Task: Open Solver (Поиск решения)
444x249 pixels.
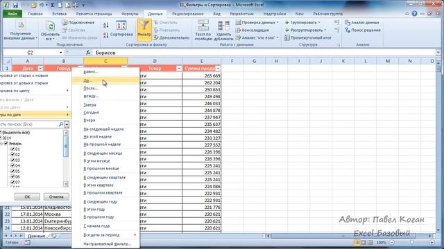Action: (x=363, y=30)
